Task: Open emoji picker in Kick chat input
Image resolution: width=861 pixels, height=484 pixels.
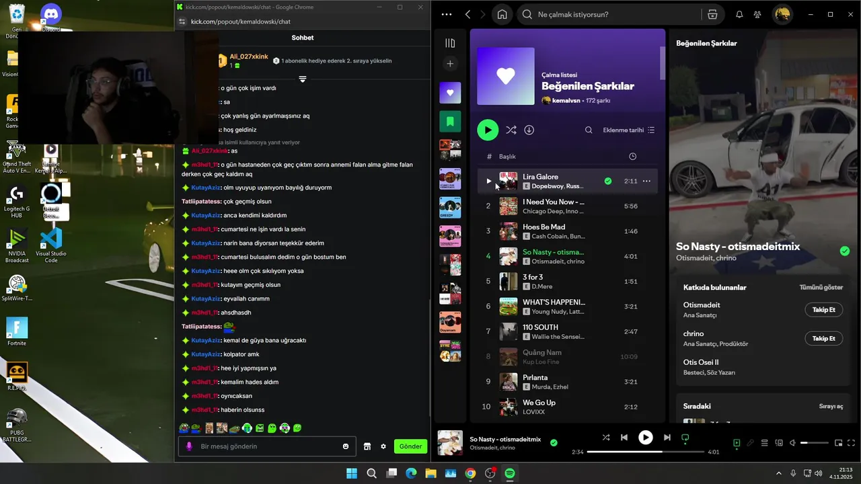Action: (346, 446)
